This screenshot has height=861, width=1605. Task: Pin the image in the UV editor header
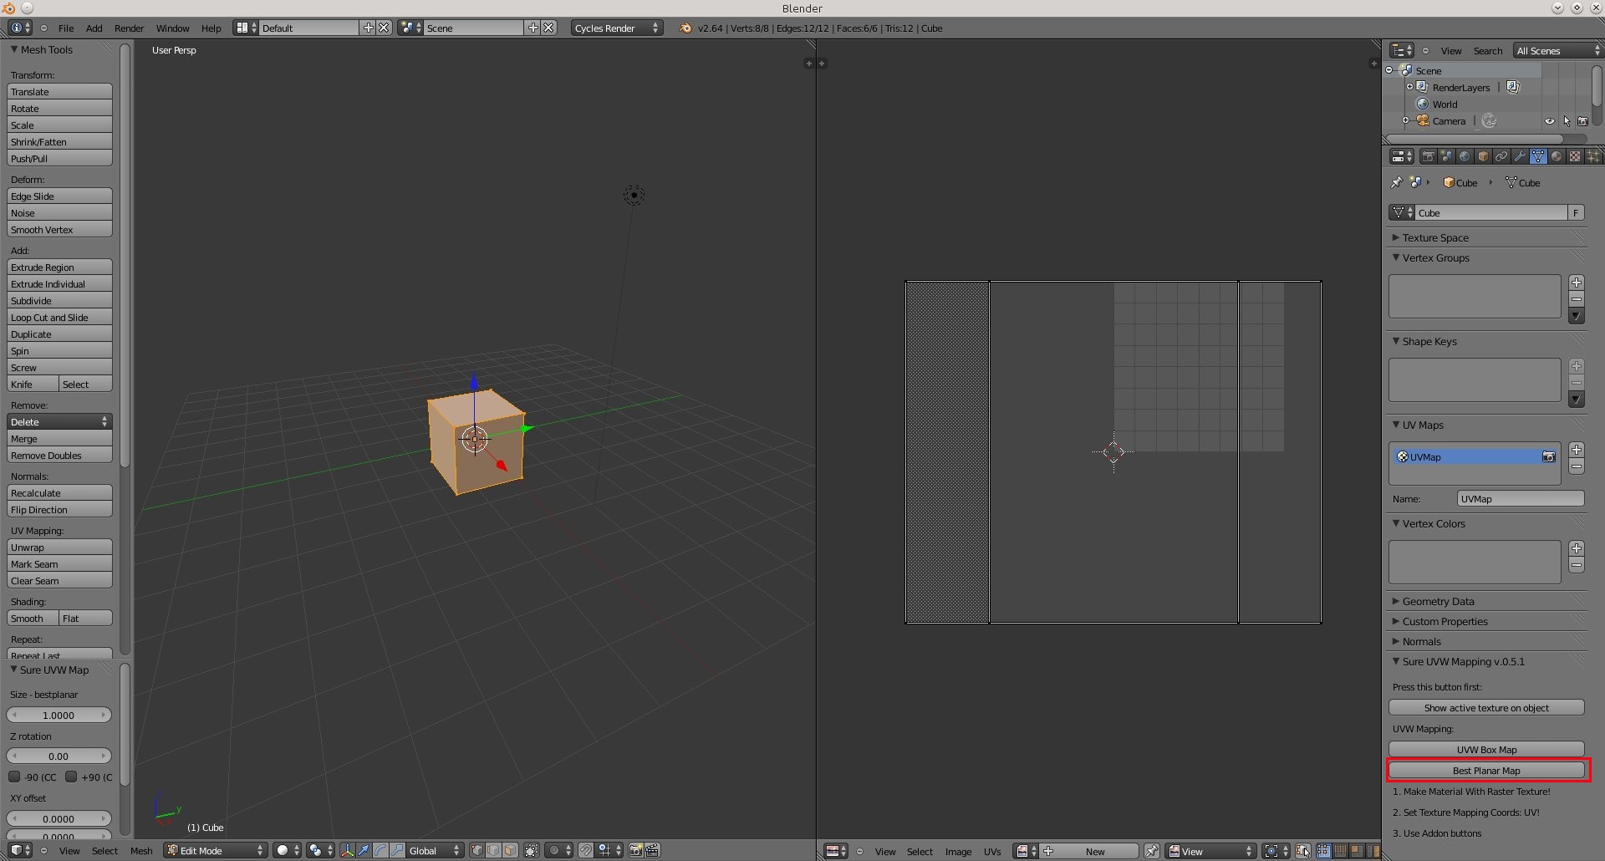pos(1152,851)
